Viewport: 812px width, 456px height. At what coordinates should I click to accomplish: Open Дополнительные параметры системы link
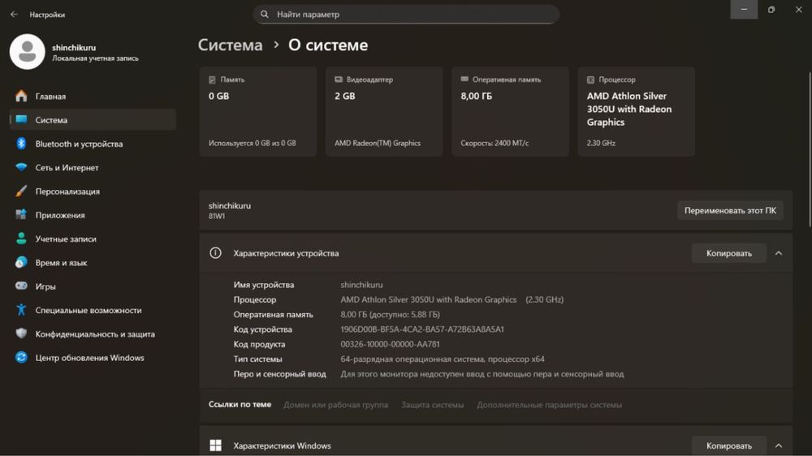pos(550,405)
